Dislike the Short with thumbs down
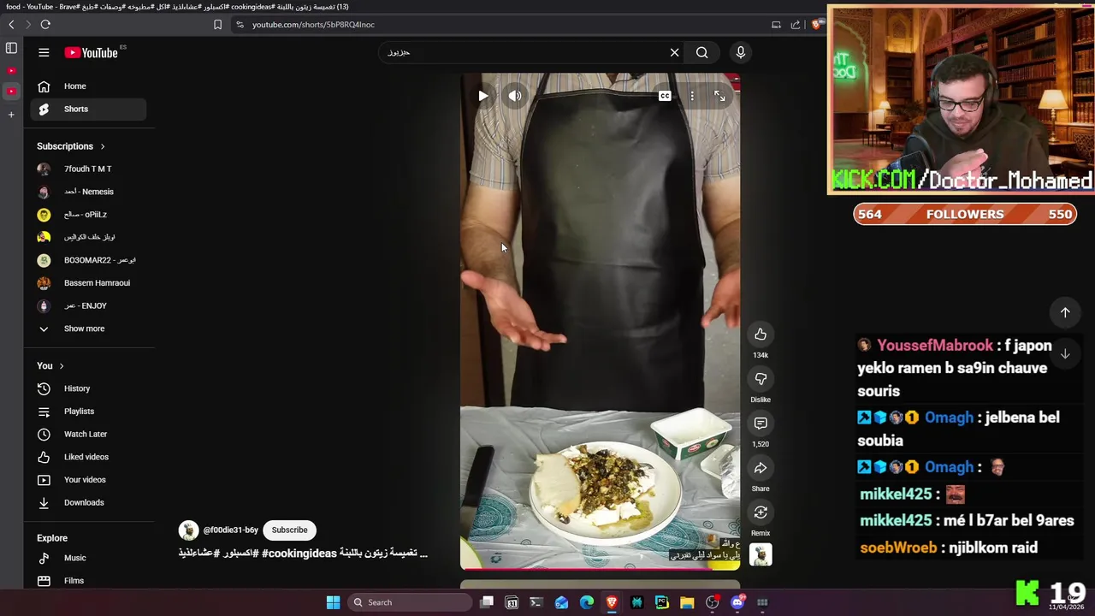Viewport: 1095px width, 616px height. pyautogui.click(x=761, y=379)
